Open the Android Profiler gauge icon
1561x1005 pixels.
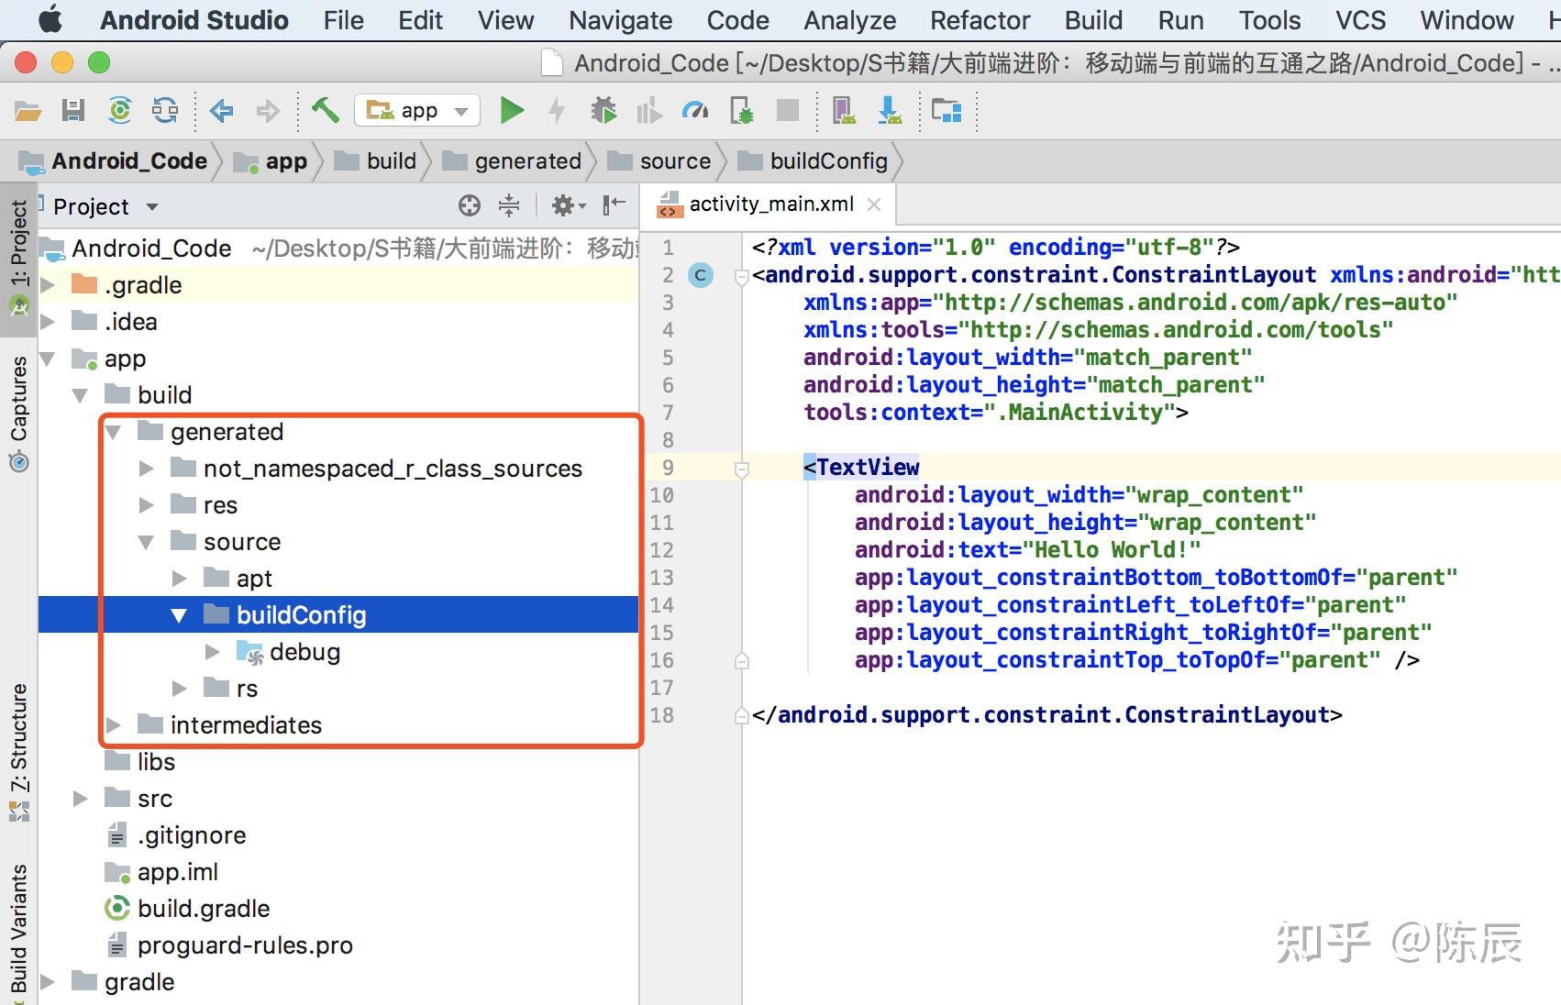[695, 111]
